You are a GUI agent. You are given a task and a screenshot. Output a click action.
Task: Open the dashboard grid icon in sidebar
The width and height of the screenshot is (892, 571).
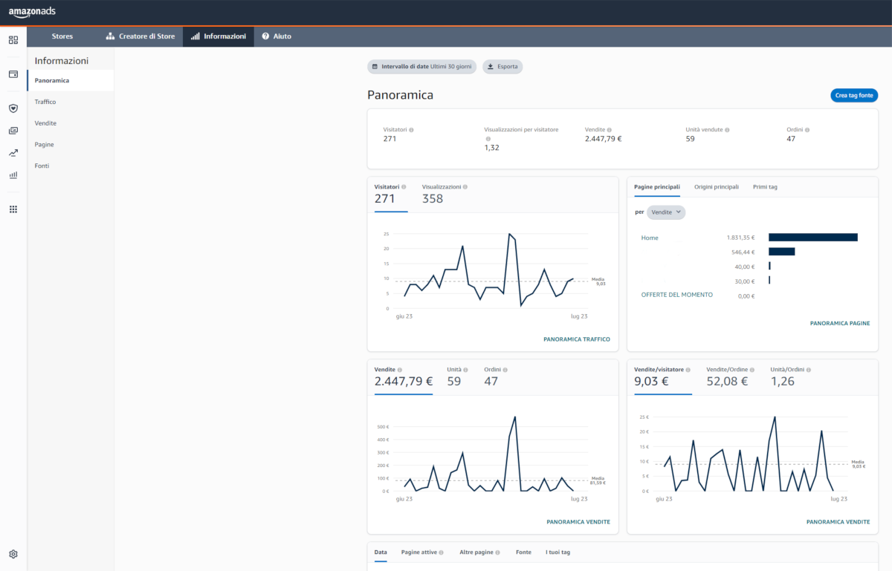13,40
